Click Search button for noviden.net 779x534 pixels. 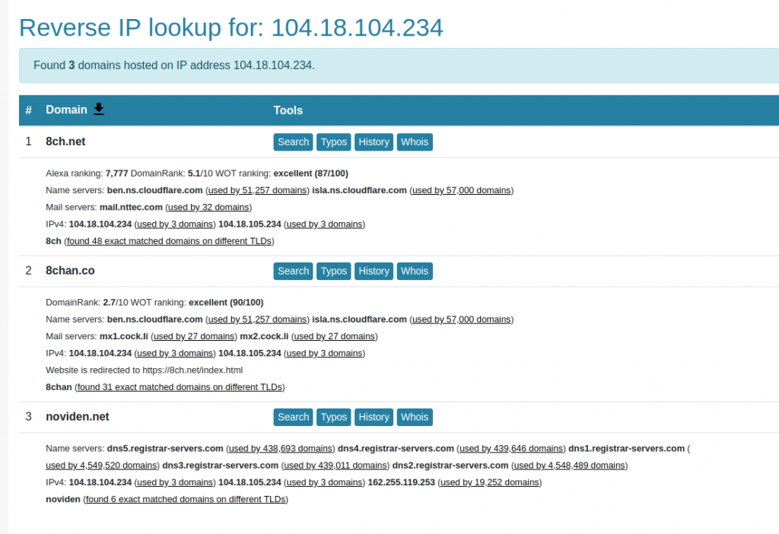point(293,418)
